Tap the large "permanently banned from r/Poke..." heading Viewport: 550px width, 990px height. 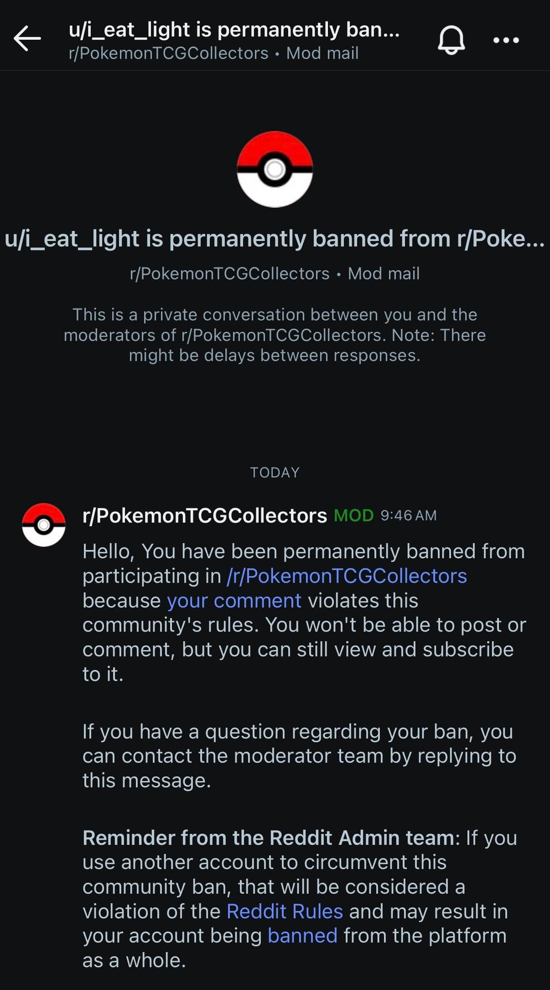tap(275, 239)
